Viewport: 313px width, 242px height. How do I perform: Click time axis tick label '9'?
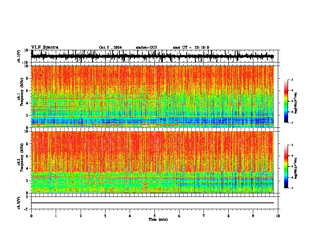pos(253,216)
